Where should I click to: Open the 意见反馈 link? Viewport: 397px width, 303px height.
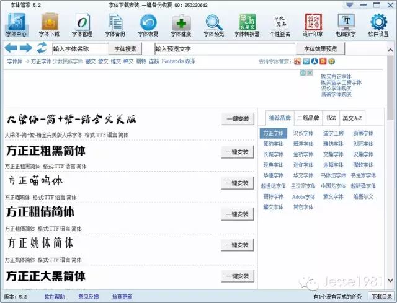[89, 296]
